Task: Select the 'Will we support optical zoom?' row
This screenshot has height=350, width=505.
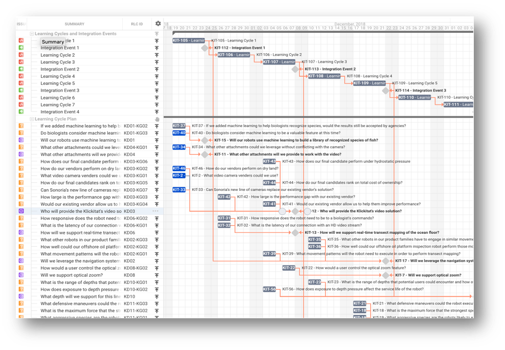Action: (89, 275)
